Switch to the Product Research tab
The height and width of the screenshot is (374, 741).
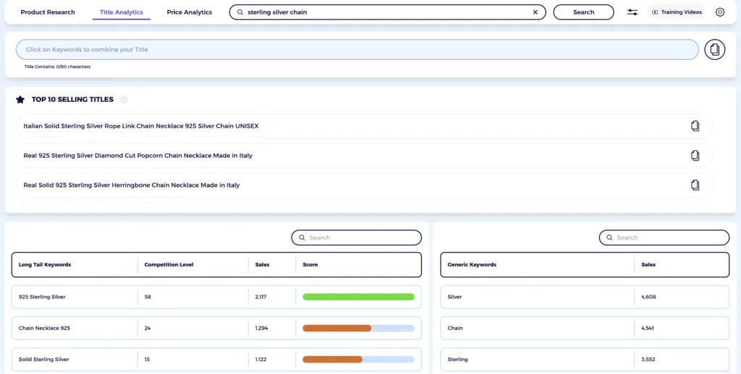(48, 12)
